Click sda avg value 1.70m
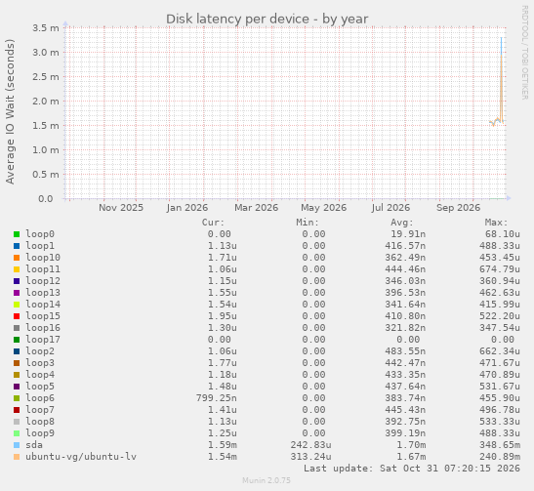 click(411, 445)
